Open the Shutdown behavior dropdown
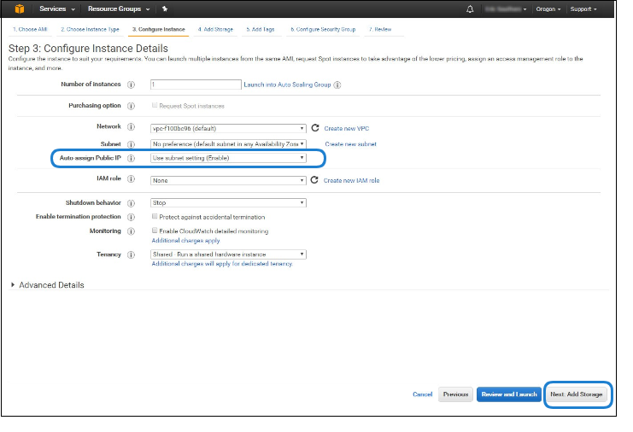This screenshot has width=633, height=432. (228, 203)
